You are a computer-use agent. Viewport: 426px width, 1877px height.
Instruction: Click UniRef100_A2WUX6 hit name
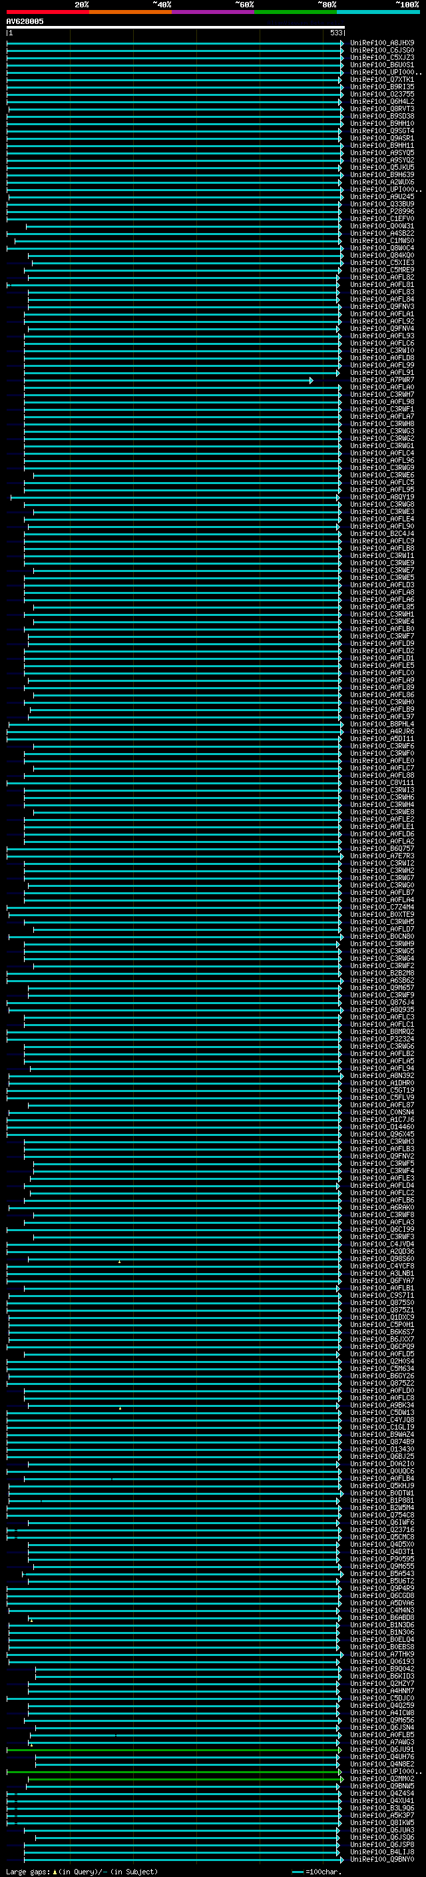click(382, 182)
